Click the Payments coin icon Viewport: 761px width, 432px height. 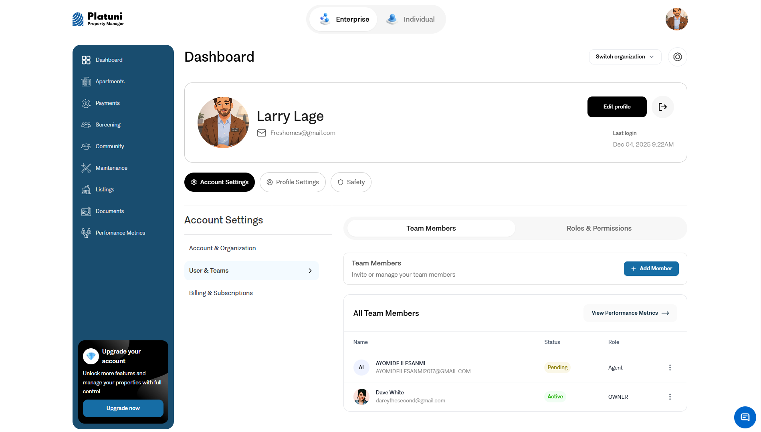point(86,103)
